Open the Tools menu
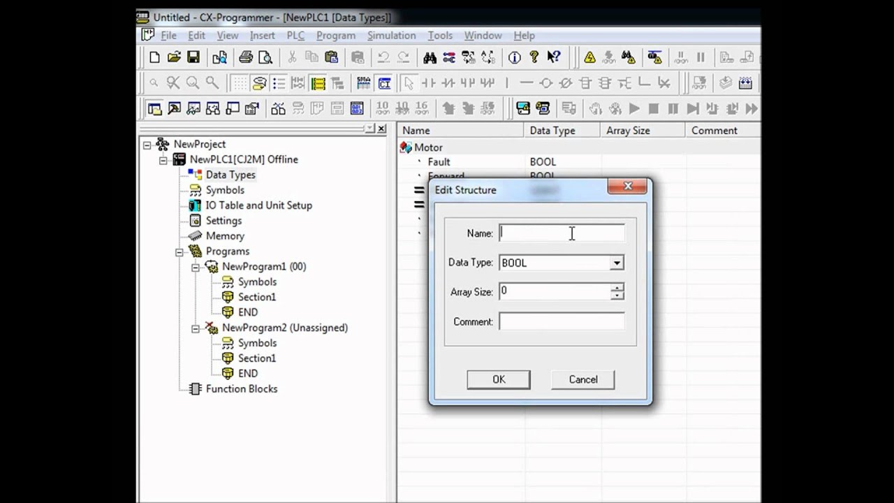Image resolution: width=894 pixels, height=503 pixels. tap(440, 36)
